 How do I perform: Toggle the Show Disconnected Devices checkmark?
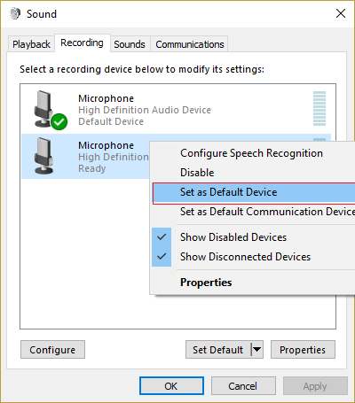162,257
